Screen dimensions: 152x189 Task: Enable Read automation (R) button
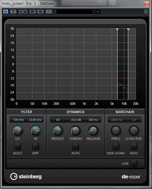click(21, 11)
